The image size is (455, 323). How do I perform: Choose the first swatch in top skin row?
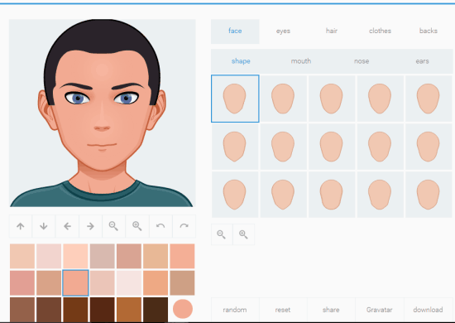(x=22, y=256)
